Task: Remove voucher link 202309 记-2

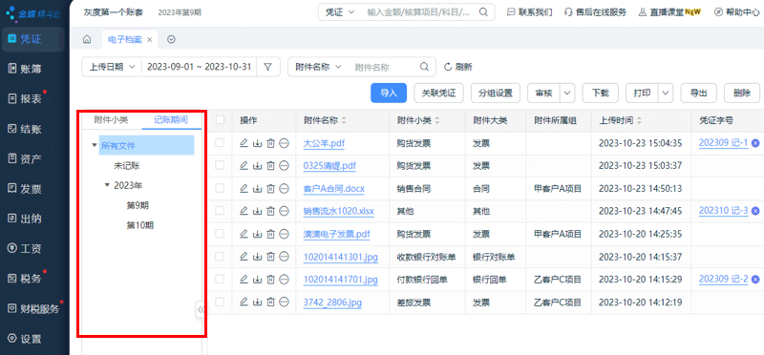Action: coord(755,279)
